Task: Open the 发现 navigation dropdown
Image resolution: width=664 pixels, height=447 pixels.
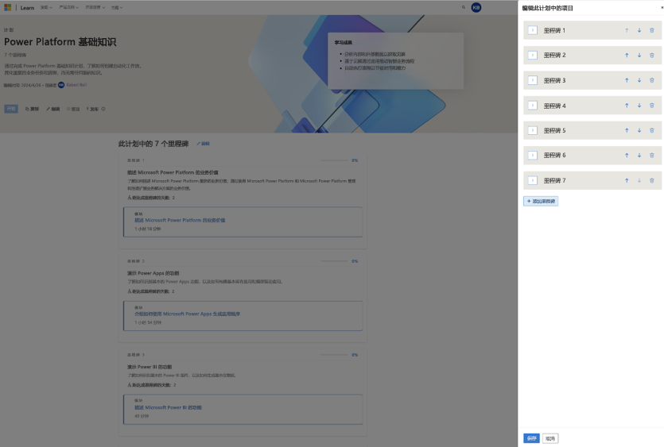Action: click(46, 8)
